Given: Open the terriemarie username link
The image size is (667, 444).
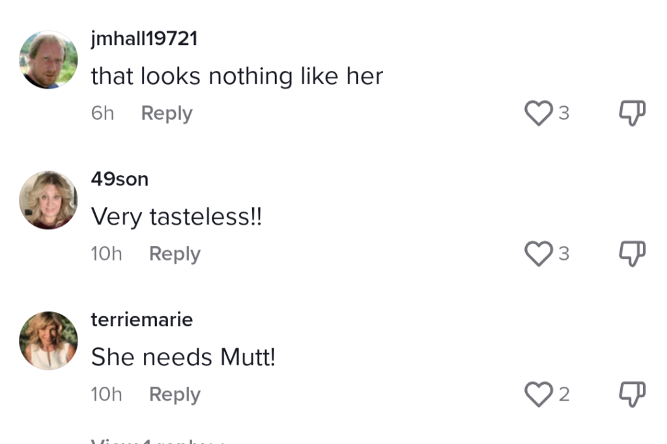Looking at the screenshot, I should (x=142, y=320).
